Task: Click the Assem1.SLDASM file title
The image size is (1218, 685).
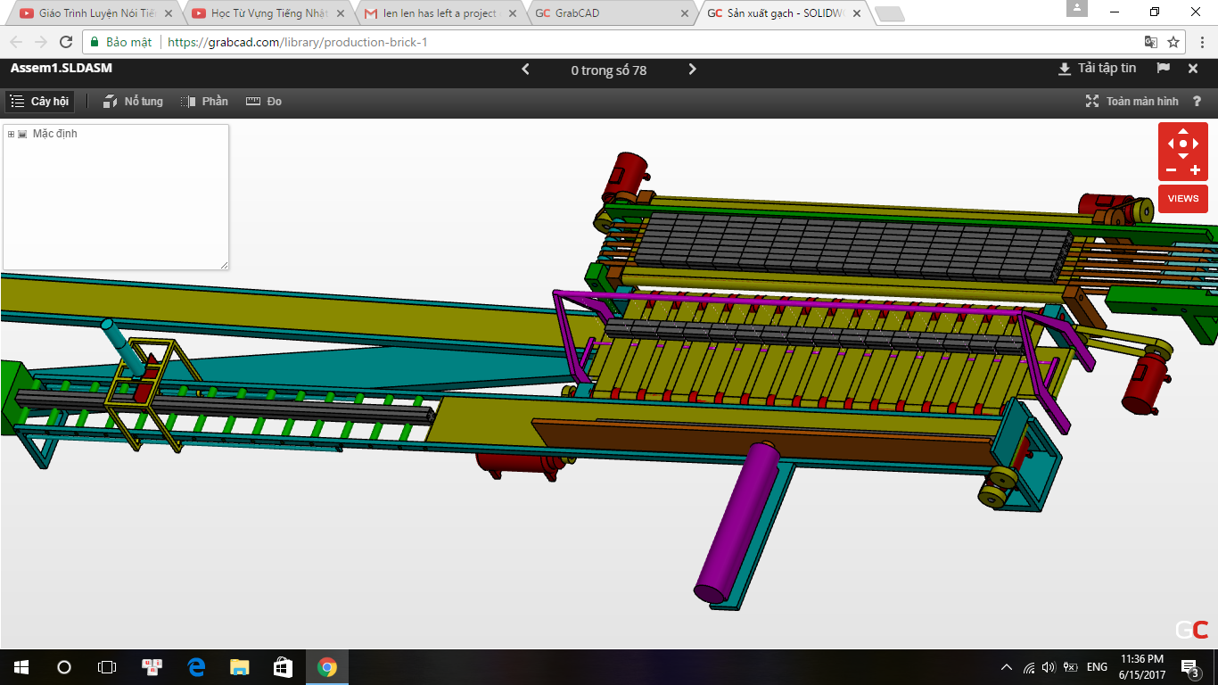Action: point(62,68)
